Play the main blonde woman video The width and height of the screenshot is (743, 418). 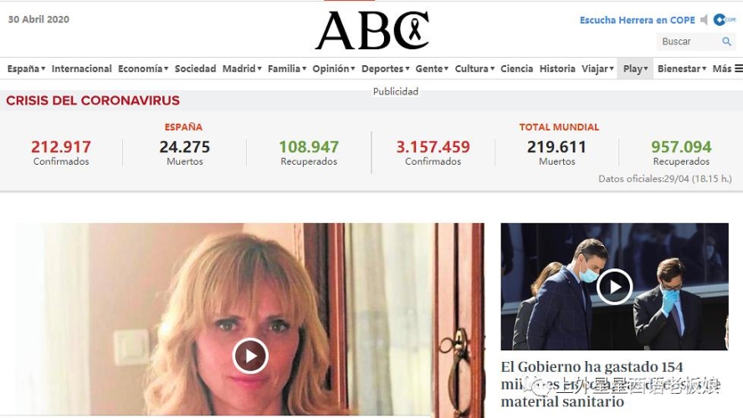pos(250,355)
